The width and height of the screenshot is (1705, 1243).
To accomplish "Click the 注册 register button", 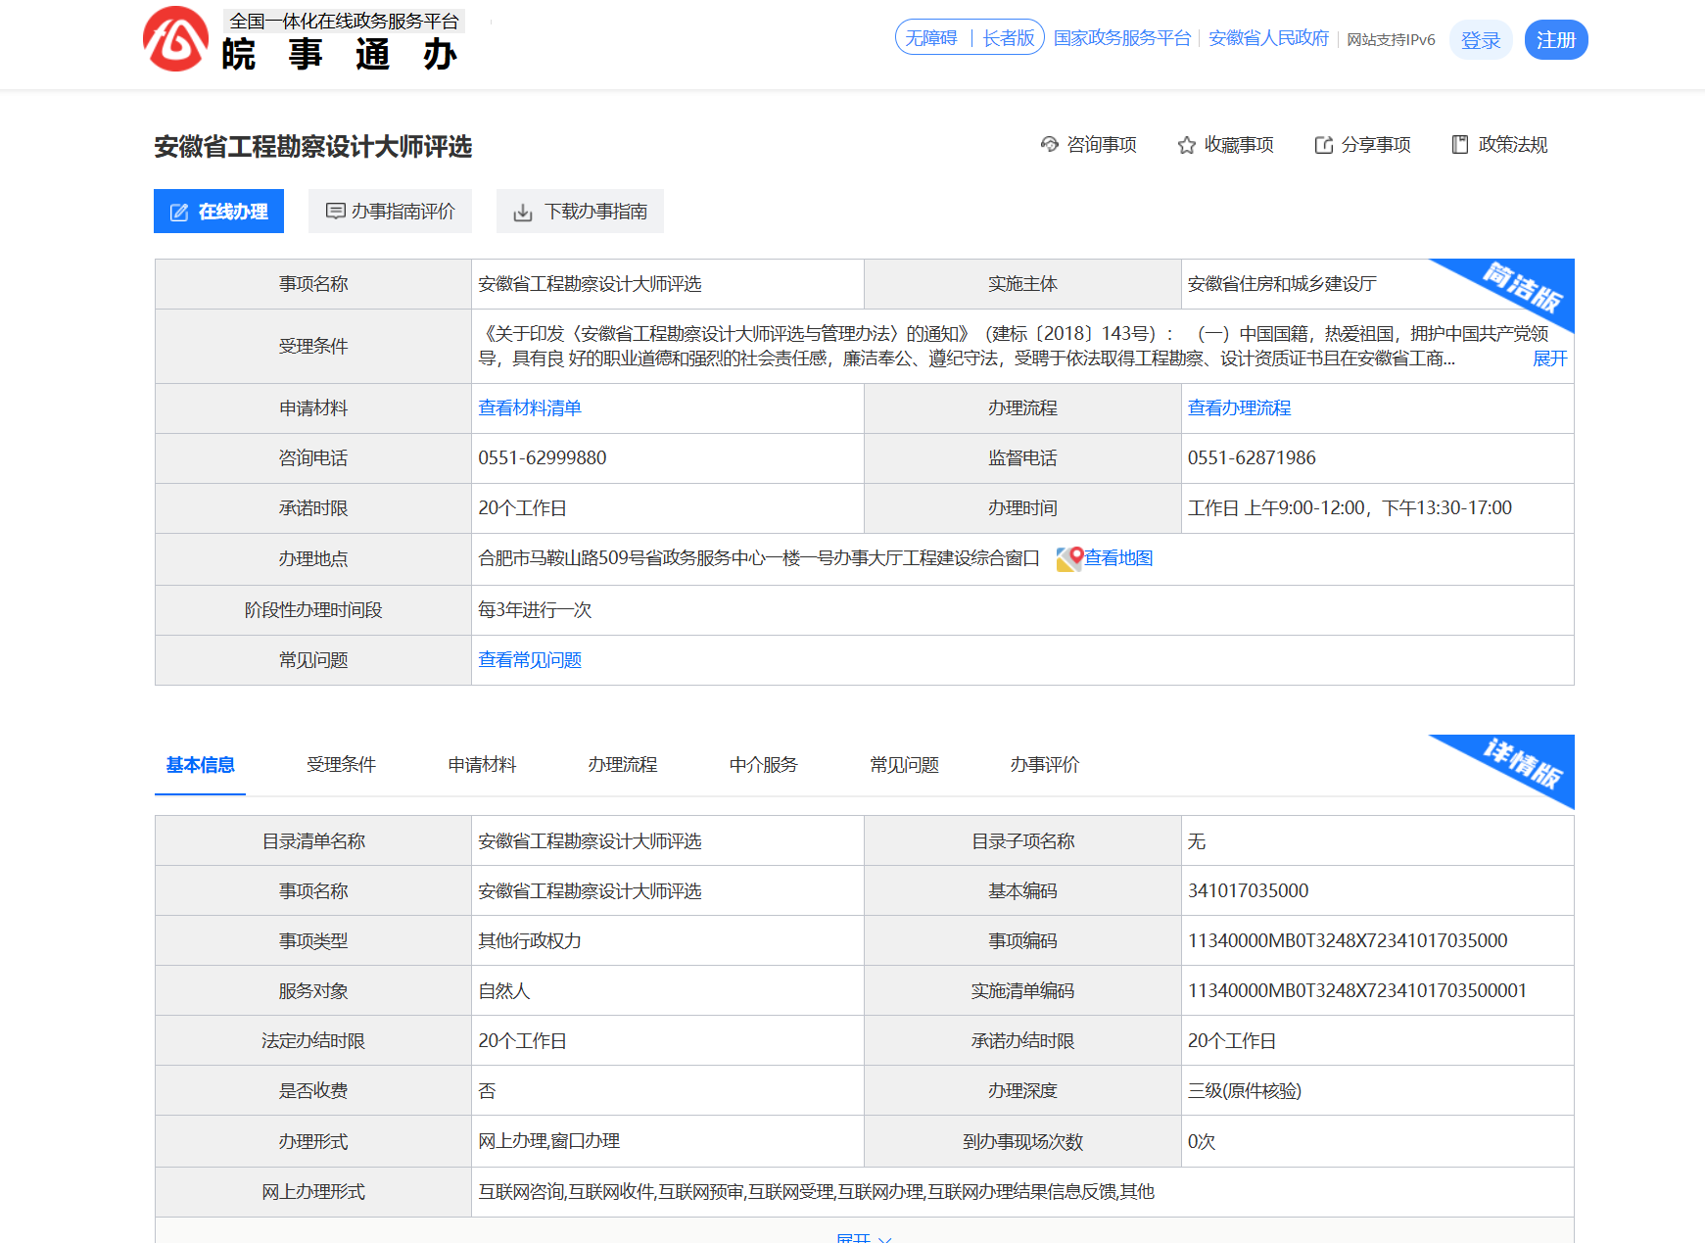I will pyautogui.click(x=1555, y=40).
